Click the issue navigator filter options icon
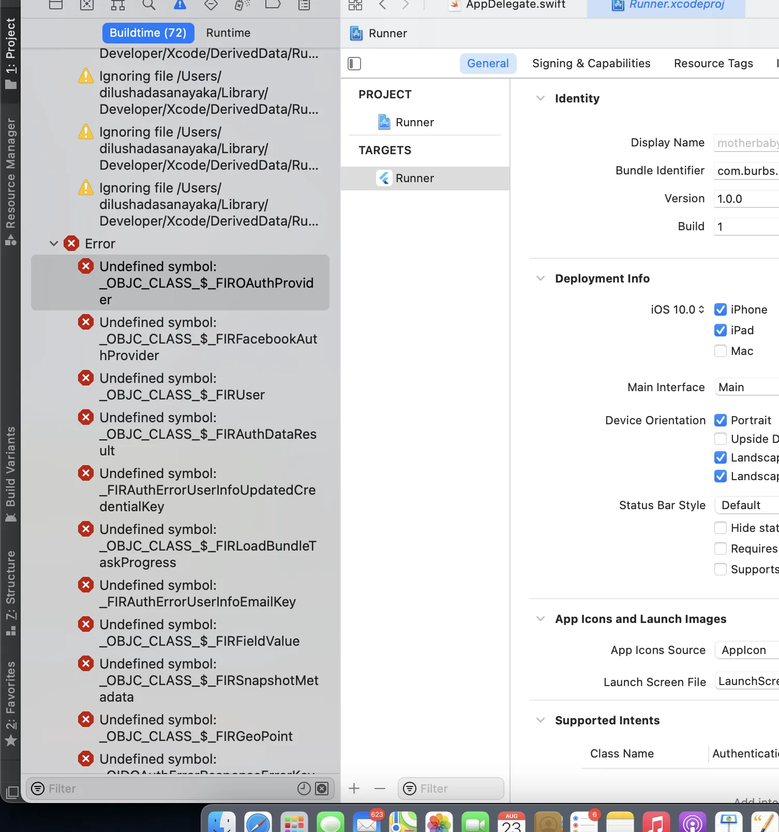 coord(38,789)
